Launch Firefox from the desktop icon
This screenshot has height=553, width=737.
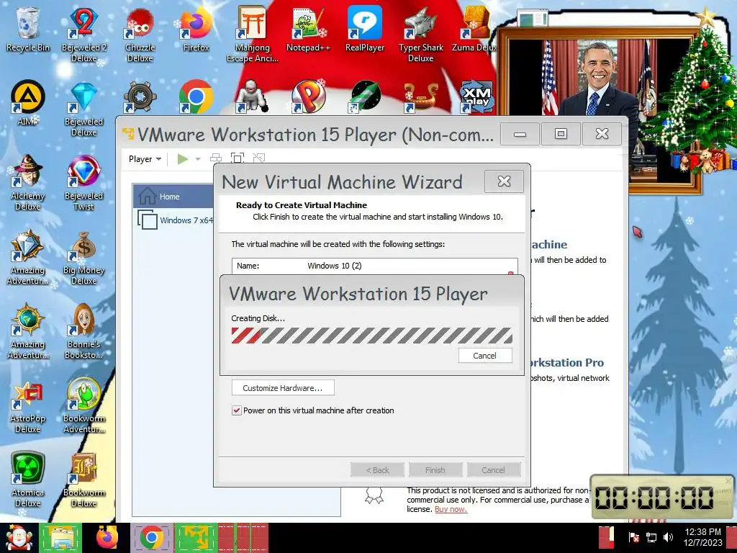(196, 29)
